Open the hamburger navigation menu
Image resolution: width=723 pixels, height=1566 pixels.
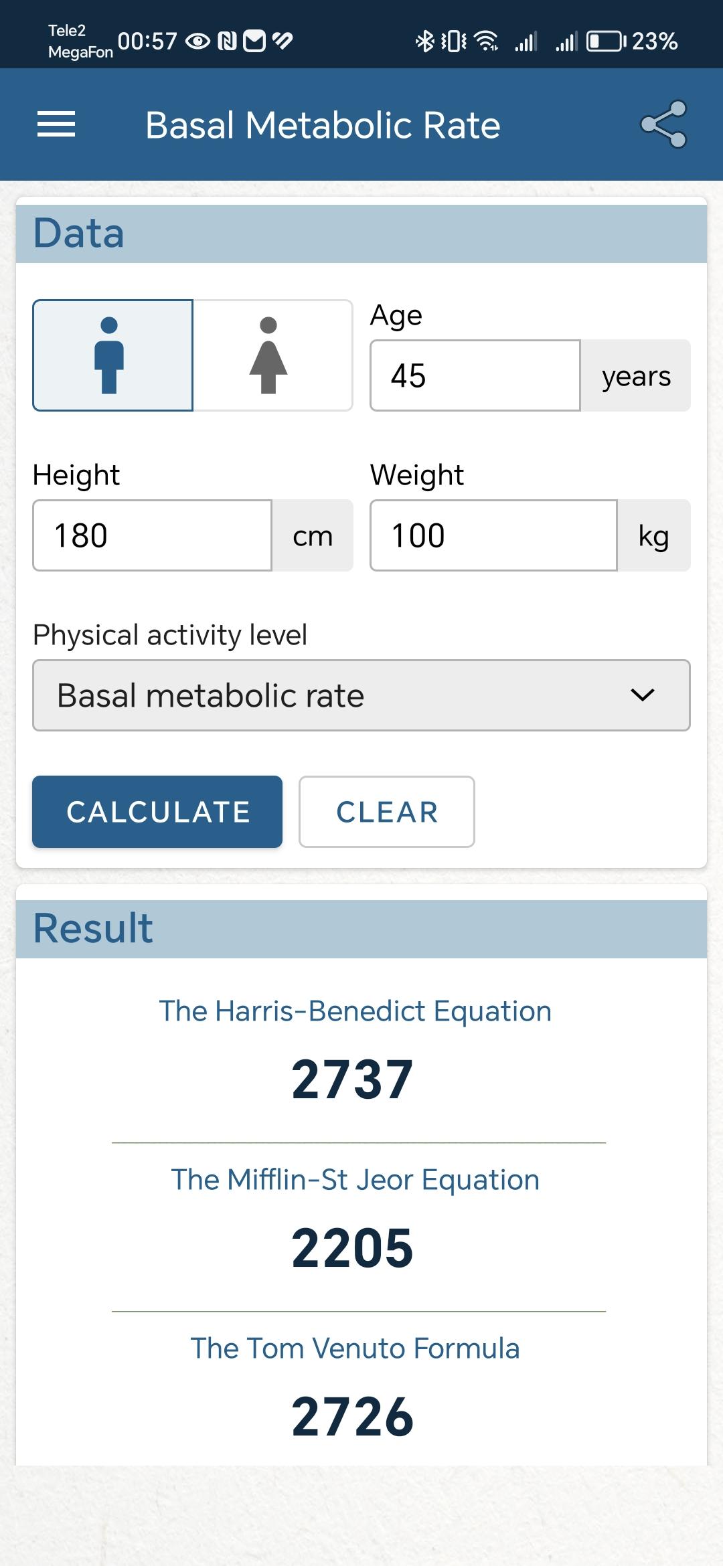click(56, 124)
